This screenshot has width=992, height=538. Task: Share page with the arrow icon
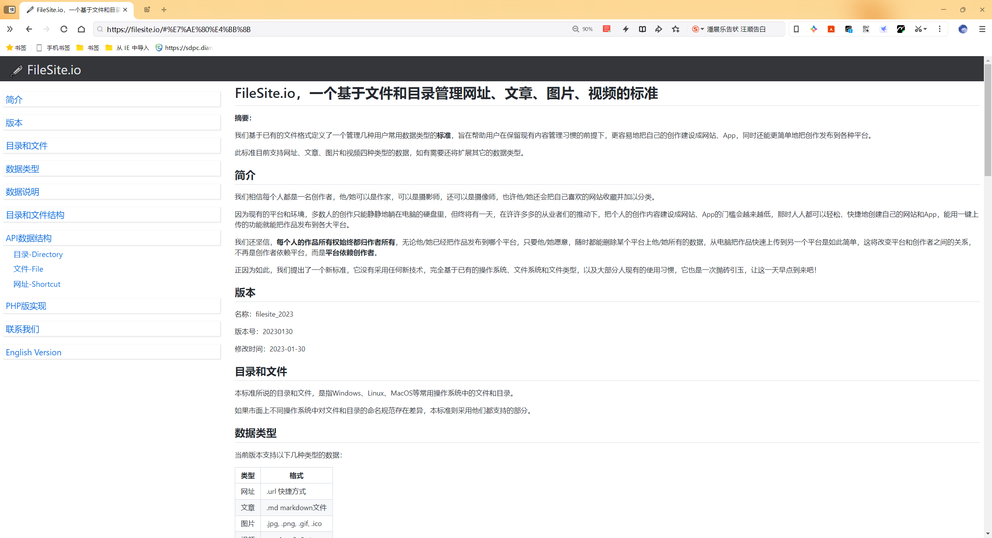click(659, 29)
